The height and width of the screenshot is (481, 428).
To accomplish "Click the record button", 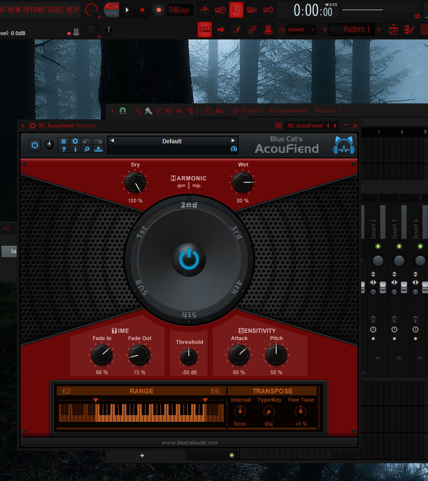I will (x=159, y=10).
